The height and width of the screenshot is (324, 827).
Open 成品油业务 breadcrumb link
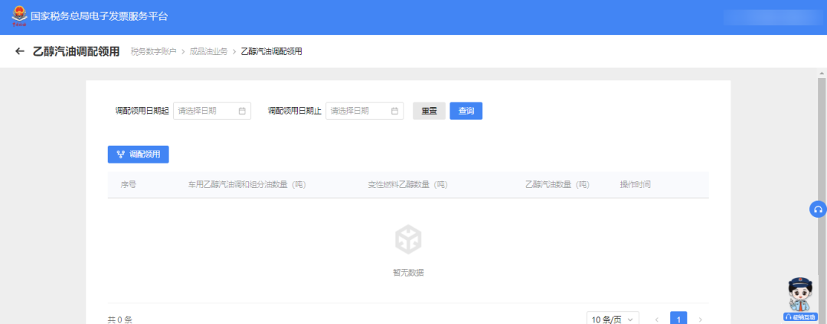click(x=208, y=51)
